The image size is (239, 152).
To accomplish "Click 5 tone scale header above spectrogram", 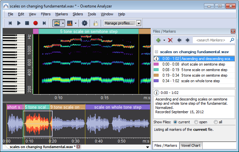I will pos(89,31).
